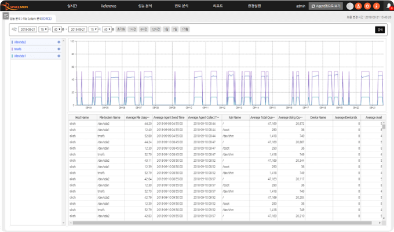Image resolution: width=394 pixels, height=232 pixels.
Task: Set range to 1개월
Action: 185,30
